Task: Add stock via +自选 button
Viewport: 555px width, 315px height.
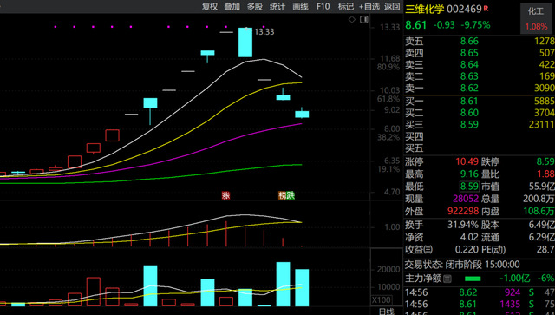Action: point(369,6)
